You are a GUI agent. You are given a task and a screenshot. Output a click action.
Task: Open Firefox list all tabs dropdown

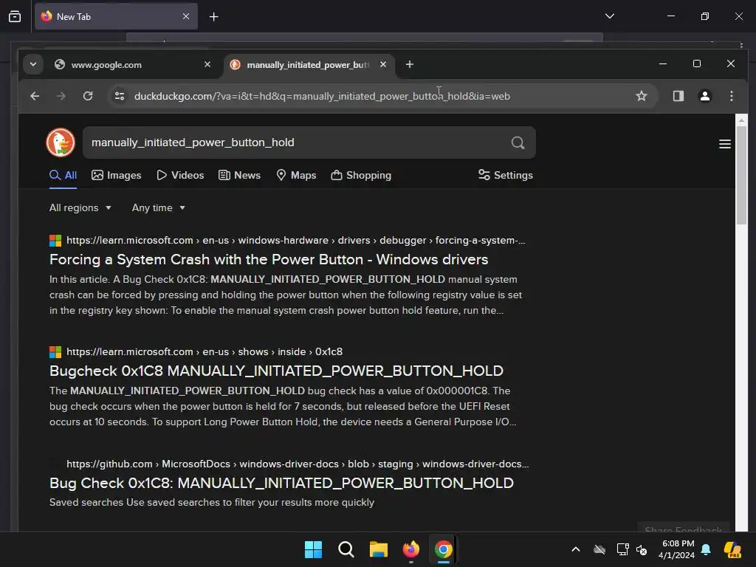[609, 16]
